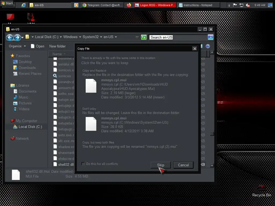Click red monitor desktop icon
The width and height of the screenshot is (275, 206).
point(10,17)
